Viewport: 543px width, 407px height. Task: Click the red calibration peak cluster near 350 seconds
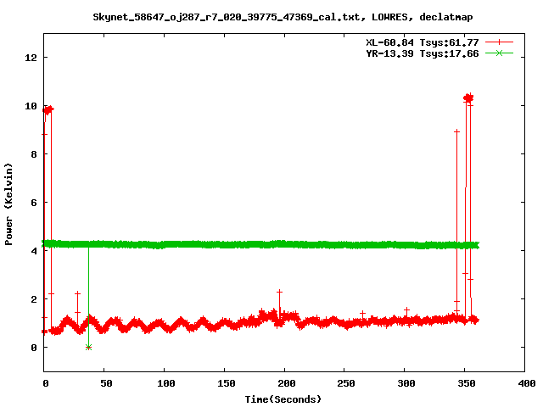[x=468, y=98]
